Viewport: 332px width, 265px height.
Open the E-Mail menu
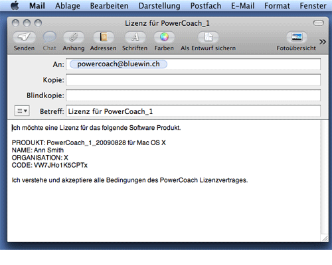point(242,5)
